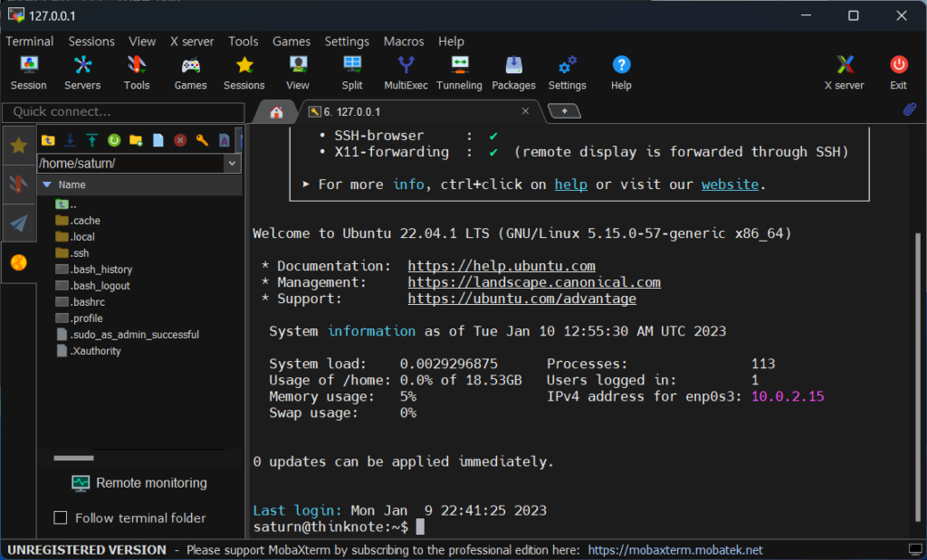Click the Quick connect input field

click(123, 112)
